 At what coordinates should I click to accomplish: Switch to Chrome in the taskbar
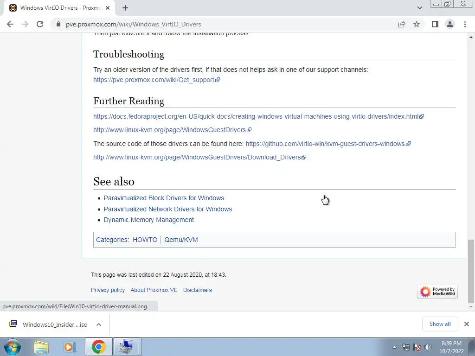[99, 347]
